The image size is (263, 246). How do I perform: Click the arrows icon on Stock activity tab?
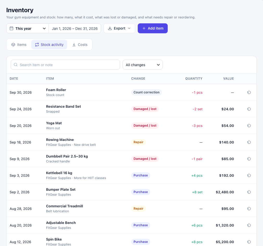click(x=37, y=45)
